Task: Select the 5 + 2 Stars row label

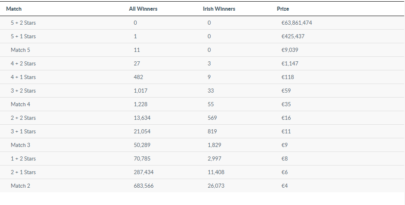Action: click(23, 23)
